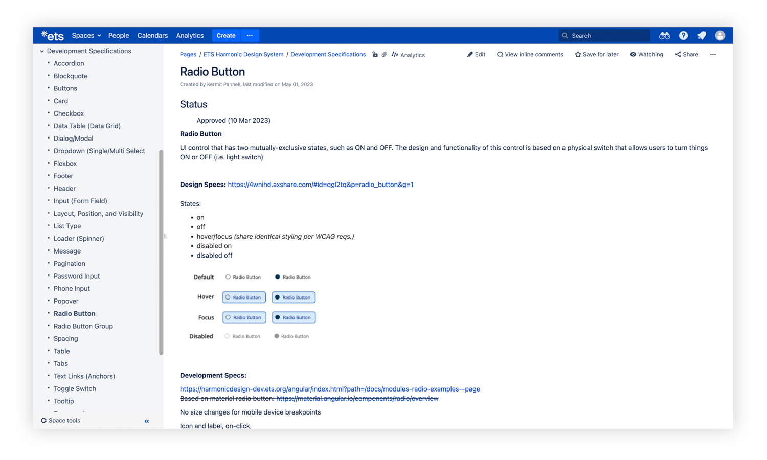Open Space tools gear menu
767x460 pixels.
click(60, 421)
